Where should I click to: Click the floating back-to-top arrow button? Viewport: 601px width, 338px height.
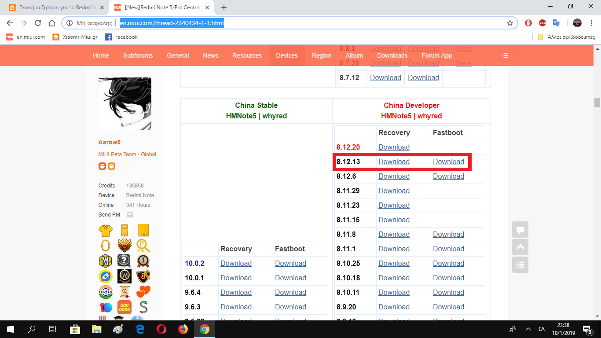coord(520,247)
